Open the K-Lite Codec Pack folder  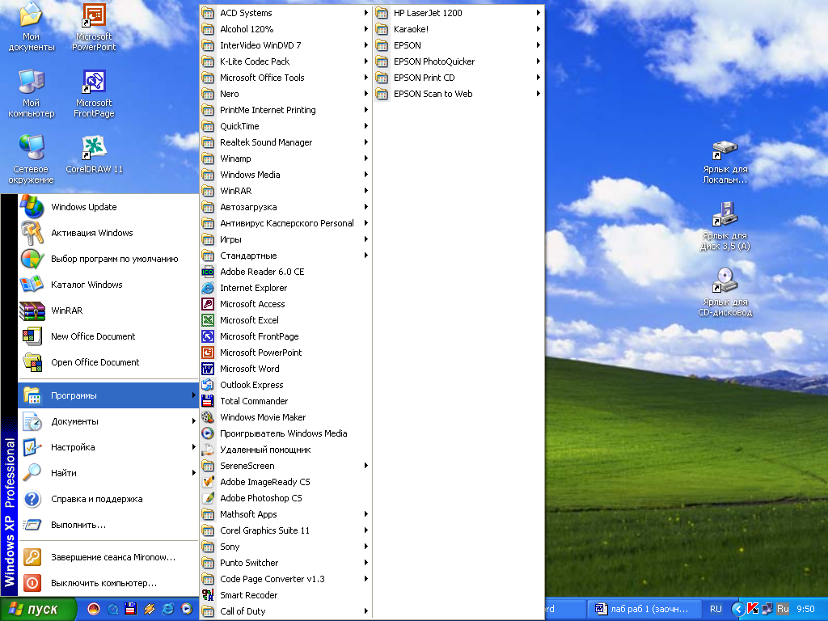point(285,61)
